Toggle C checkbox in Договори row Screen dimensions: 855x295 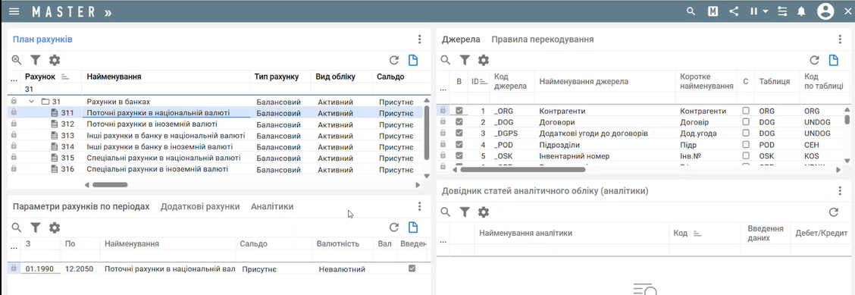[746, 122]
